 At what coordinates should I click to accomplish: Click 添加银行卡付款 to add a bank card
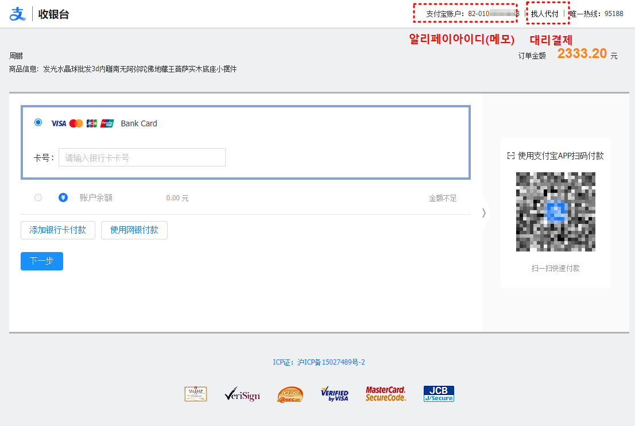(57, 230)
